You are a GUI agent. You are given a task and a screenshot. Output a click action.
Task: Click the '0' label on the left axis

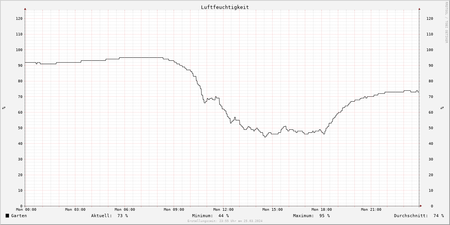click(21, 206)
